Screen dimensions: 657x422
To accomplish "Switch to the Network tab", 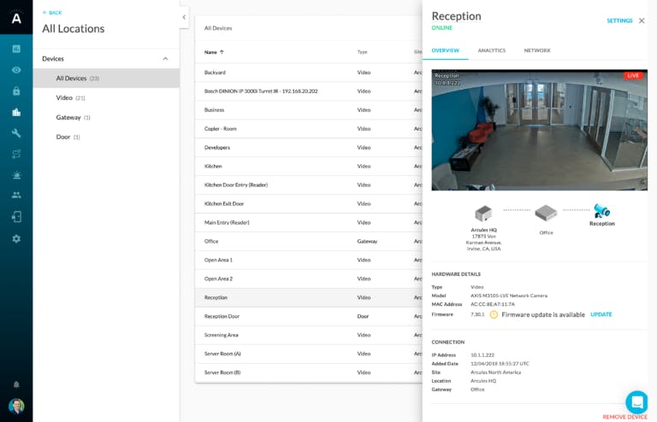I will tap(537, 50).
